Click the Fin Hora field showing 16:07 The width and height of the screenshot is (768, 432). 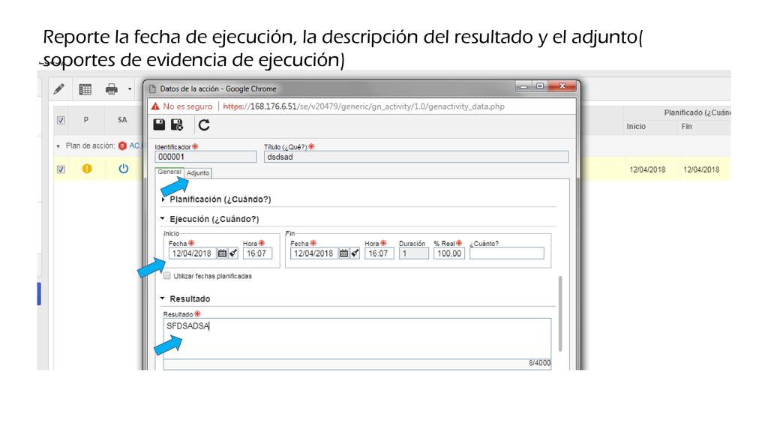coord(379,253)
